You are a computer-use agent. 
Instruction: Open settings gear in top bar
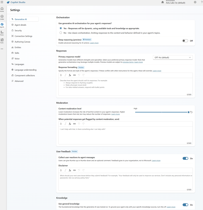point(195,2)
